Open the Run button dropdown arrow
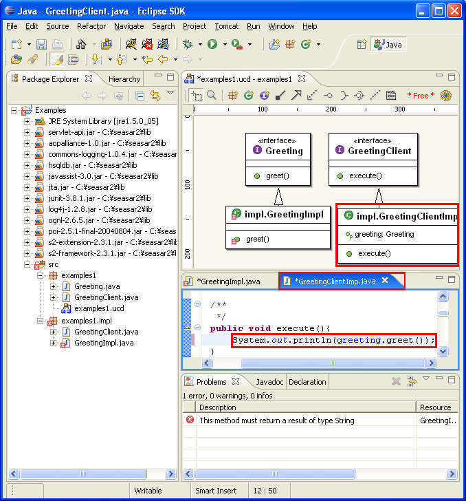Screen dimensions: 466x501 click(x=225, y=44)
